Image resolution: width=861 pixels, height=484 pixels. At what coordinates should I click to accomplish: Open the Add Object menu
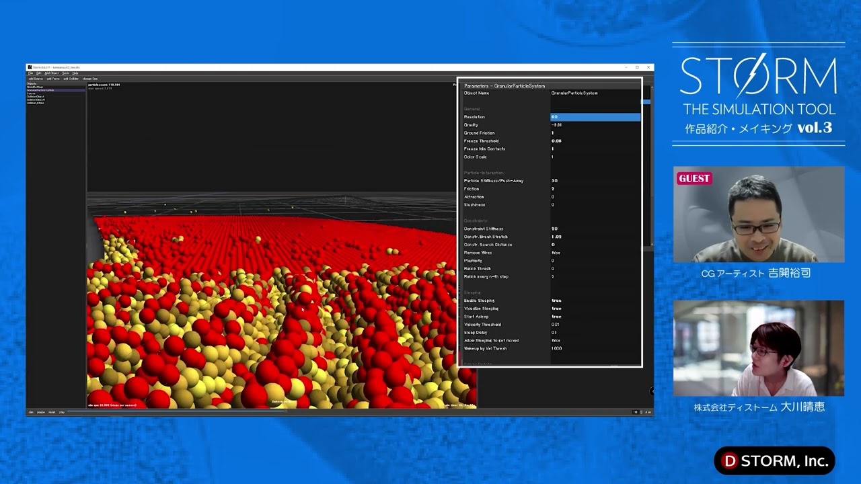(x=52, y=73)
